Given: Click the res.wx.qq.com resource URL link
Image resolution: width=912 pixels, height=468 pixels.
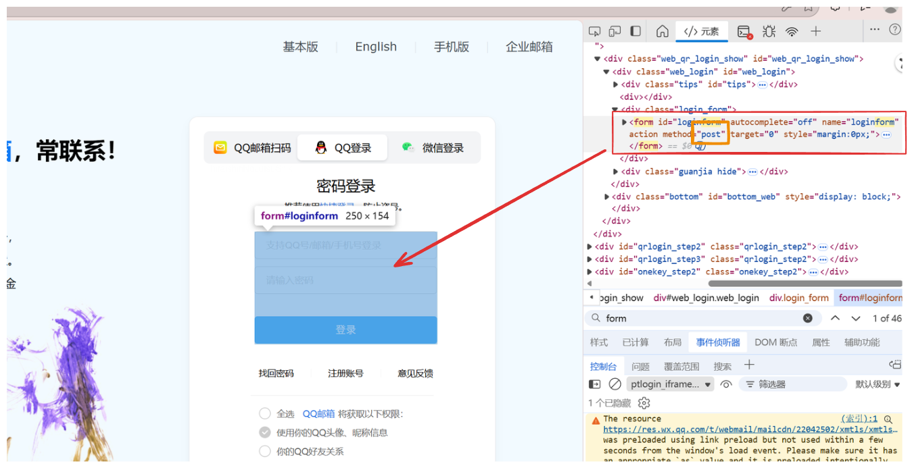Looking at the screenshot, I should pos(750,429).
